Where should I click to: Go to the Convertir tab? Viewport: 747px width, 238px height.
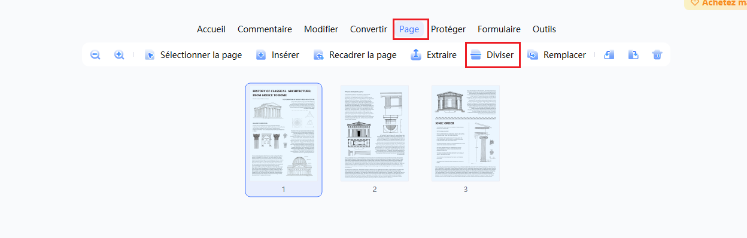point(369,29)
